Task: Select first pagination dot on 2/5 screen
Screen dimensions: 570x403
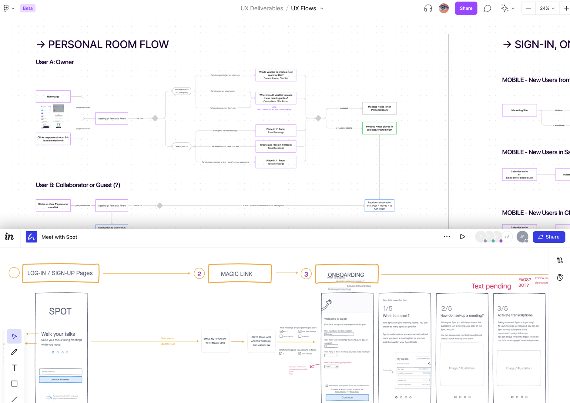Action: pyautogui.click(x=455, y=397)
